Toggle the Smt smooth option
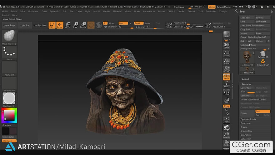The image size is (275, 155). tap(262, 111)
